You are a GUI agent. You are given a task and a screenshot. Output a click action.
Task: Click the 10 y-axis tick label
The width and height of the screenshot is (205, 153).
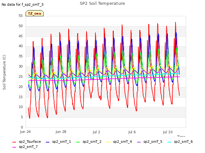point(20,107)
